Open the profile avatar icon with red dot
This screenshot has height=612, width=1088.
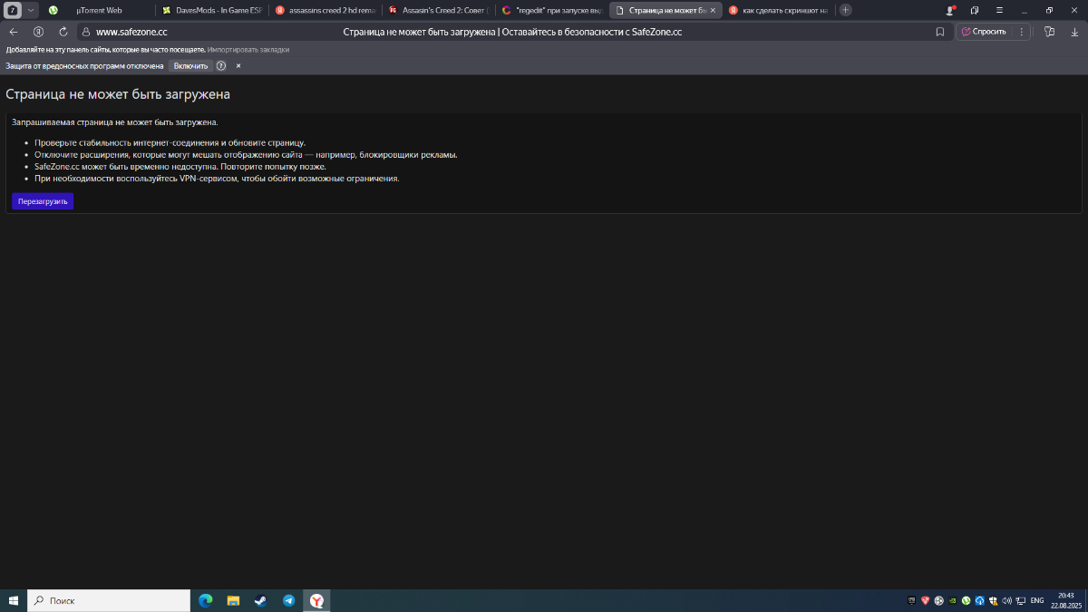950,10
